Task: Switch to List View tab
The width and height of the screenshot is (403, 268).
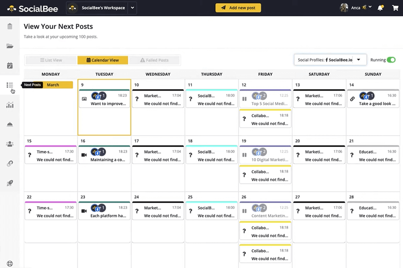Action: (x=51, y=60)
